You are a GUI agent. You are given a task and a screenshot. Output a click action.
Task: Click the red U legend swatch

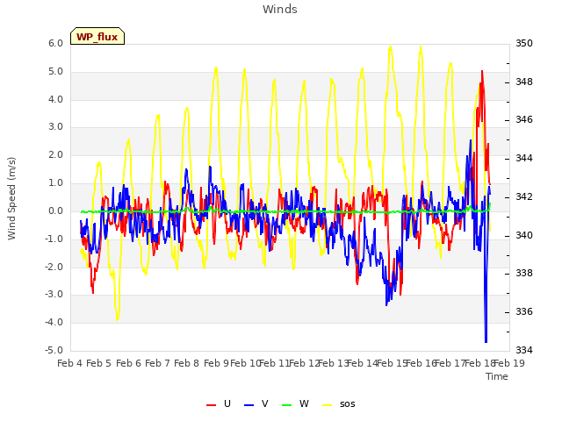[x=211, y=405]
